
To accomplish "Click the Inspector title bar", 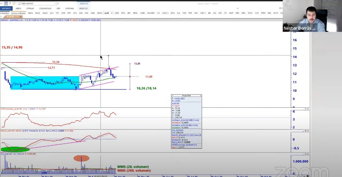I will [x=186, y=96].
